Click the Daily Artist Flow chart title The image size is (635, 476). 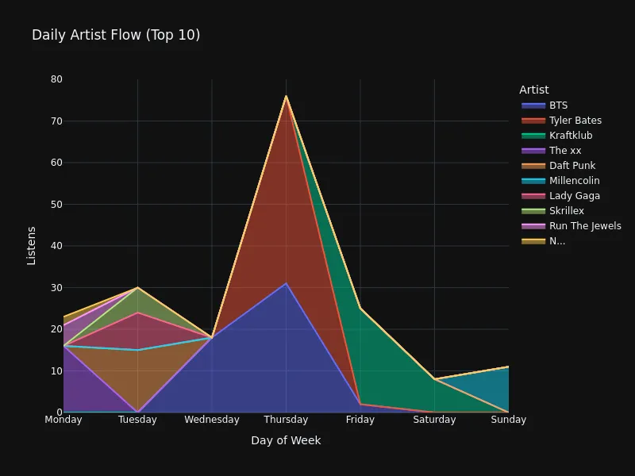coord(116,35)
